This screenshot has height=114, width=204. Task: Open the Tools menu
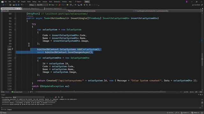pyautogui.click(x=50, y=2)
